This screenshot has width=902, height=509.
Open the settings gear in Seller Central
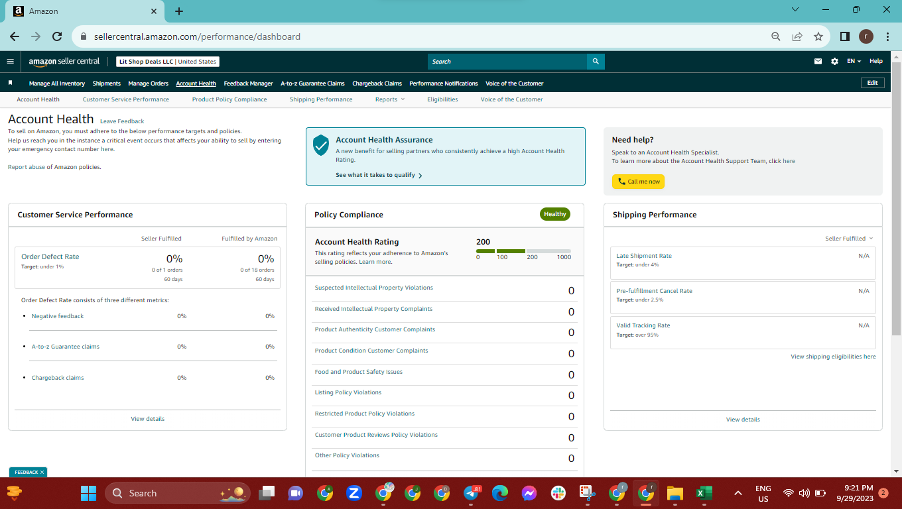click(834, 62)
